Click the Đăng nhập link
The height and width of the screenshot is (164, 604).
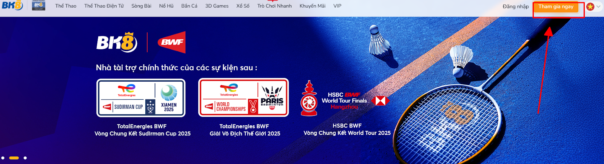[x=516, y=6]
